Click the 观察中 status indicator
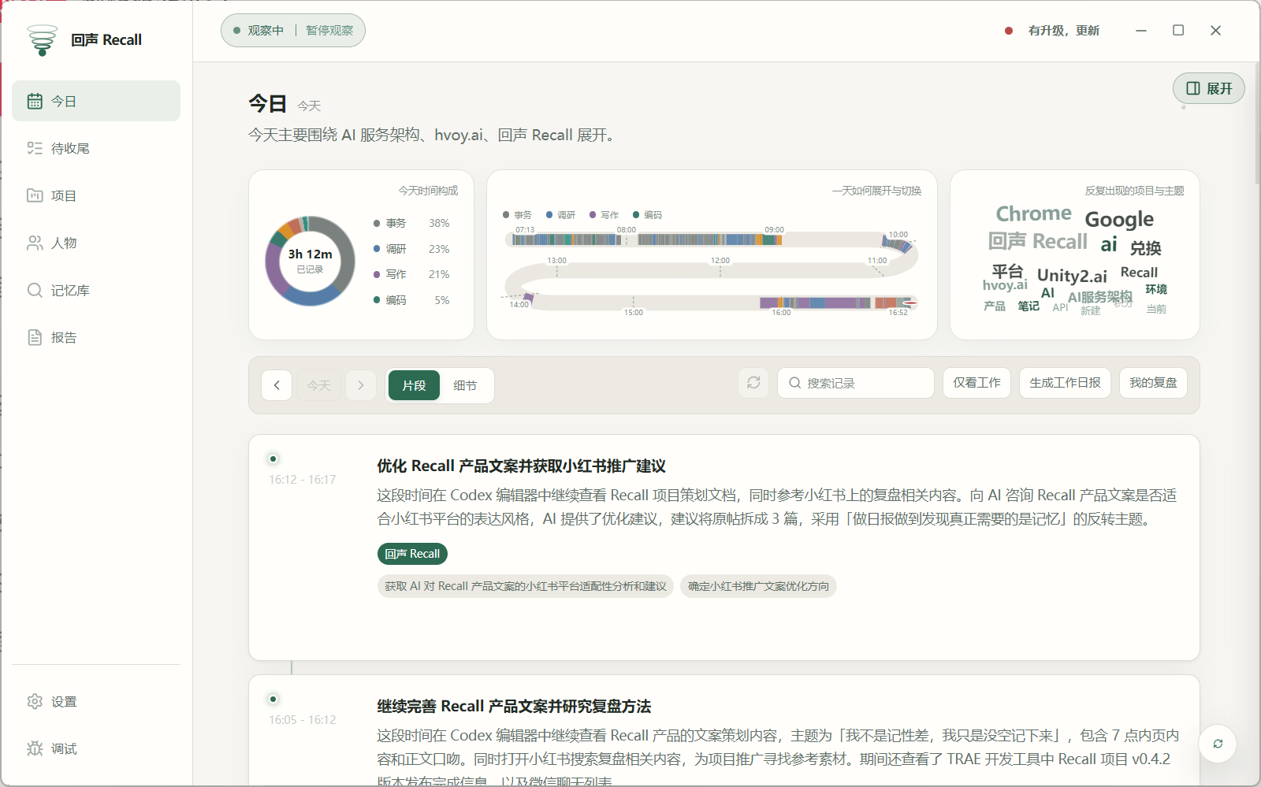This screenshot has height=787, width=1261. [259, 31]
